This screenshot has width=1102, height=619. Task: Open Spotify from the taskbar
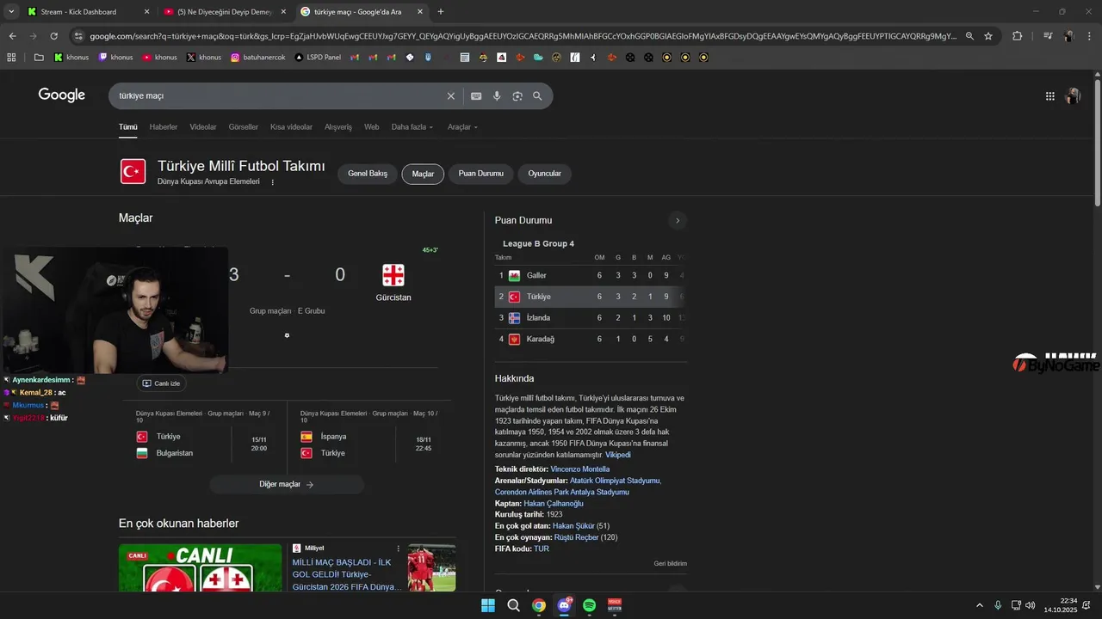tap(590, 605)
